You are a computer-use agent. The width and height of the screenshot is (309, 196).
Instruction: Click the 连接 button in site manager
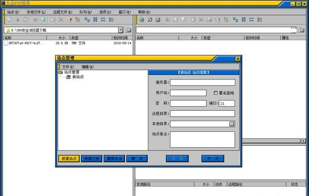177,159
